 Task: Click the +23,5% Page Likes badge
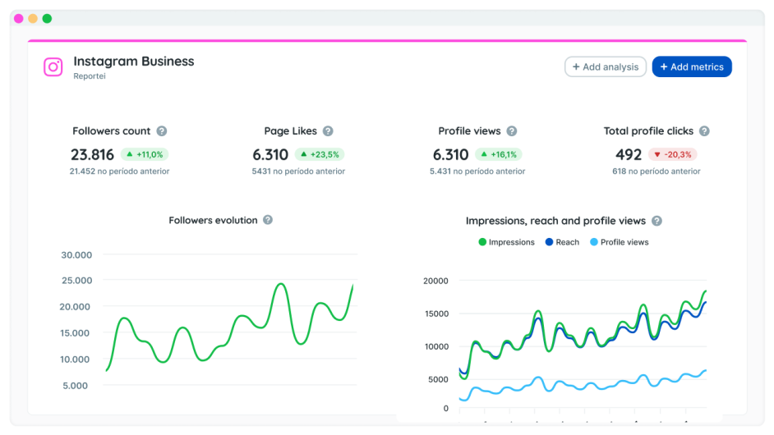(x=320, y=154)
